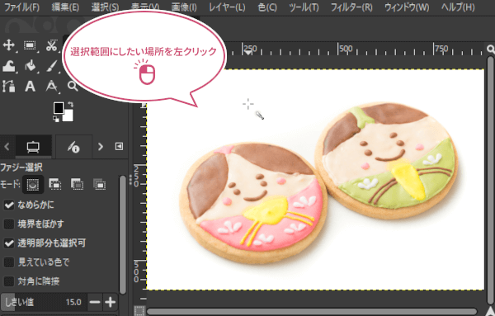Screen dimensions: 495x316
Task: Open the 編集(E) menu
Action: 65,7
